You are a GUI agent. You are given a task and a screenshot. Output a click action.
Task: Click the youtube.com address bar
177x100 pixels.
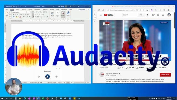(122, 10)
